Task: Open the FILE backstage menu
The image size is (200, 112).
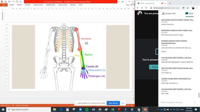Action: pyautogui.click(x=4, y=5)
